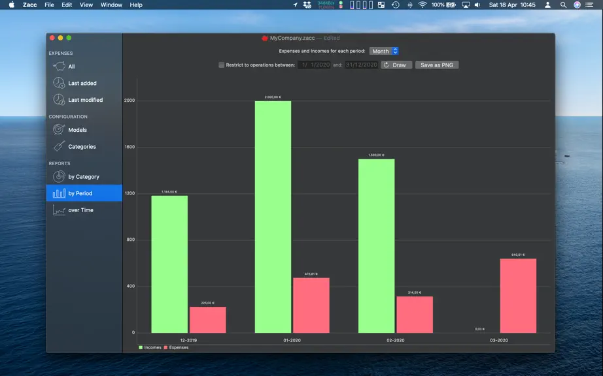Open the by Category pie chart icon
The height and width of the screenshot is (376, 603).
coord(59,176)
